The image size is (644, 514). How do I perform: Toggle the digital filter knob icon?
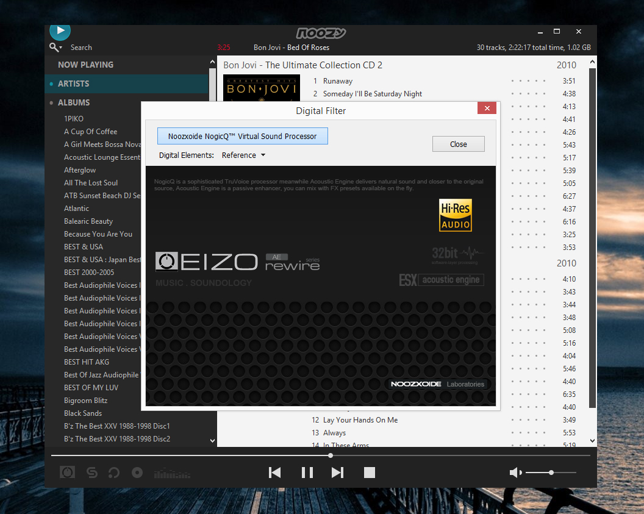pyautogui.click(x=67, y=473)
